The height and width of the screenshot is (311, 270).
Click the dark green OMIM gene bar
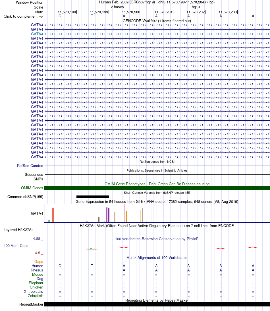tap(157, 188)
